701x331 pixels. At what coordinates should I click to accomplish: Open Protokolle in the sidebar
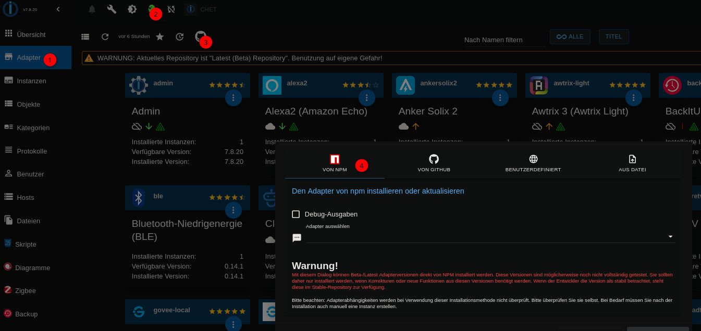(35, 151)
